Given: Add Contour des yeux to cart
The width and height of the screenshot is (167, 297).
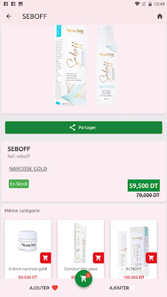Looking at the screenshot, I should (98, 258).
